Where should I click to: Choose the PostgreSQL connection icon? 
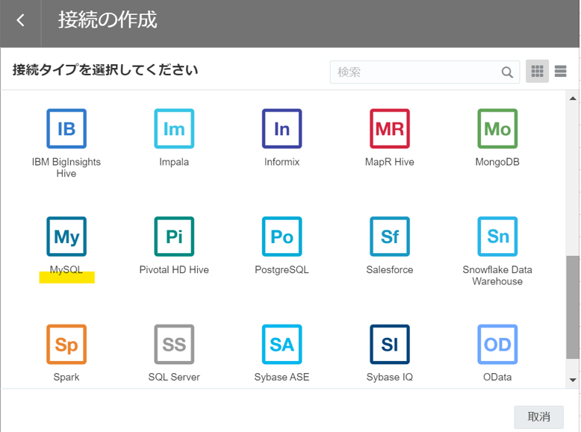[x=282, y=237]
